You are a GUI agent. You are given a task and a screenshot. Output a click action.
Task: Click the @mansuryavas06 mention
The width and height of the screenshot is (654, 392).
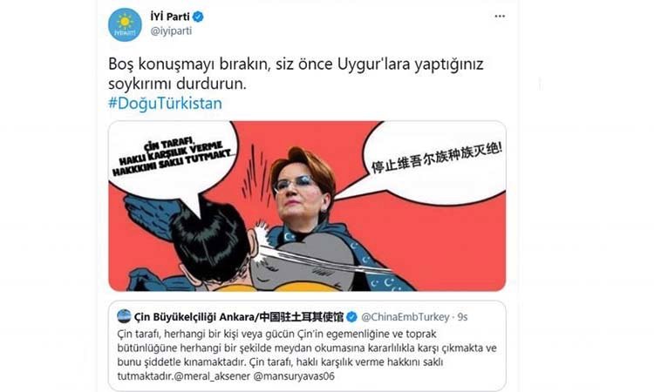(294, 376)
